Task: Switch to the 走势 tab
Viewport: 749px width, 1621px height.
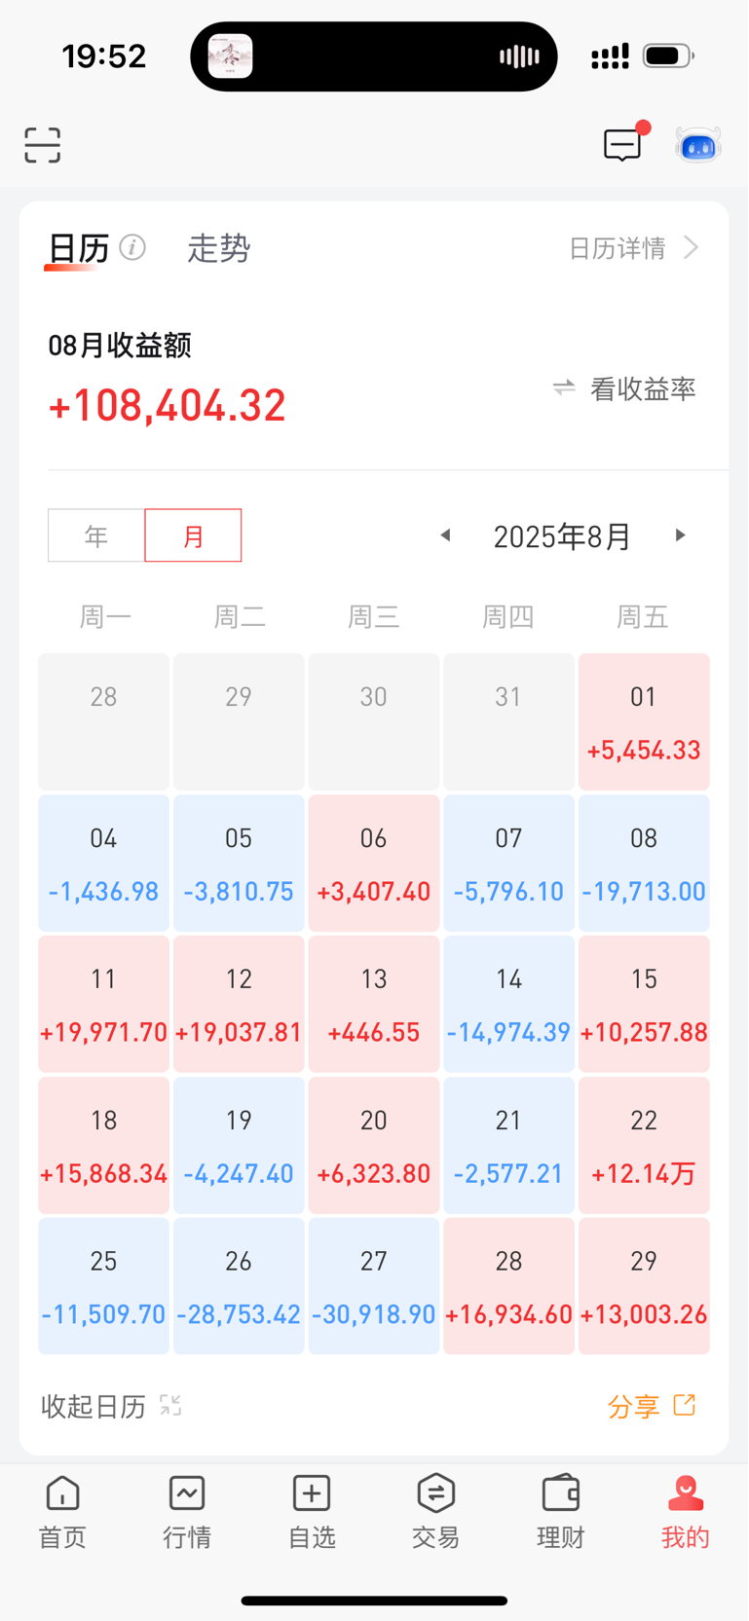Action: [x=219, y=249]
